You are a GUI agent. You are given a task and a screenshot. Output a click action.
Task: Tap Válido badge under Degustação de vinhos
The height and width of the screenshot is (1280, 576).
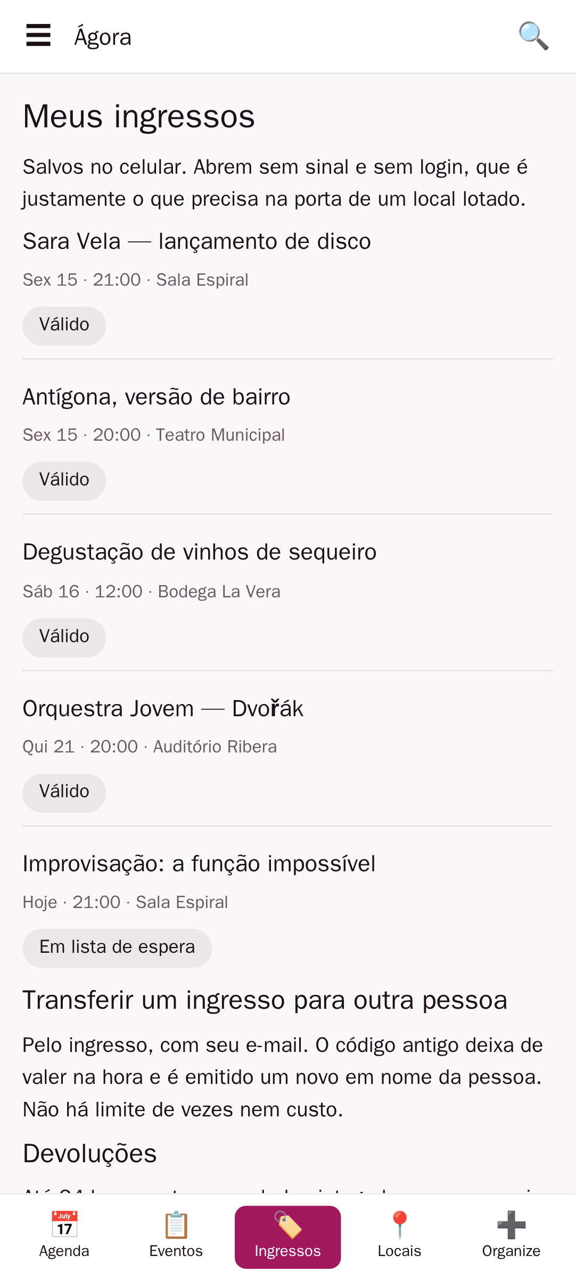pyautogui.click(x=64, y=637)
